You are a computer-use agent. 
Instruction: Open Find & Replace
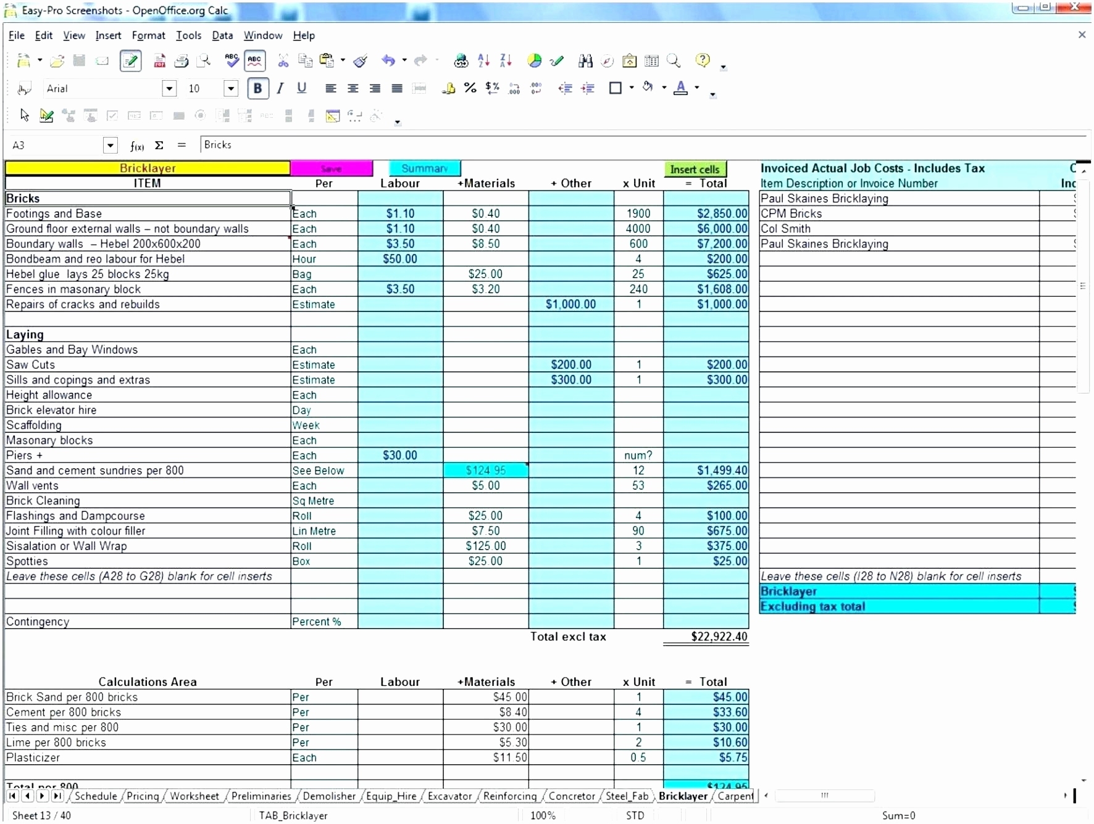(586, 61)
